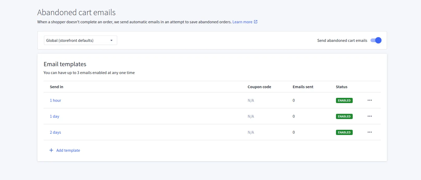Toggle Send abandoned cart emails switch
The height and width of the screenshot is (180, 421).
tap(376, 40)
